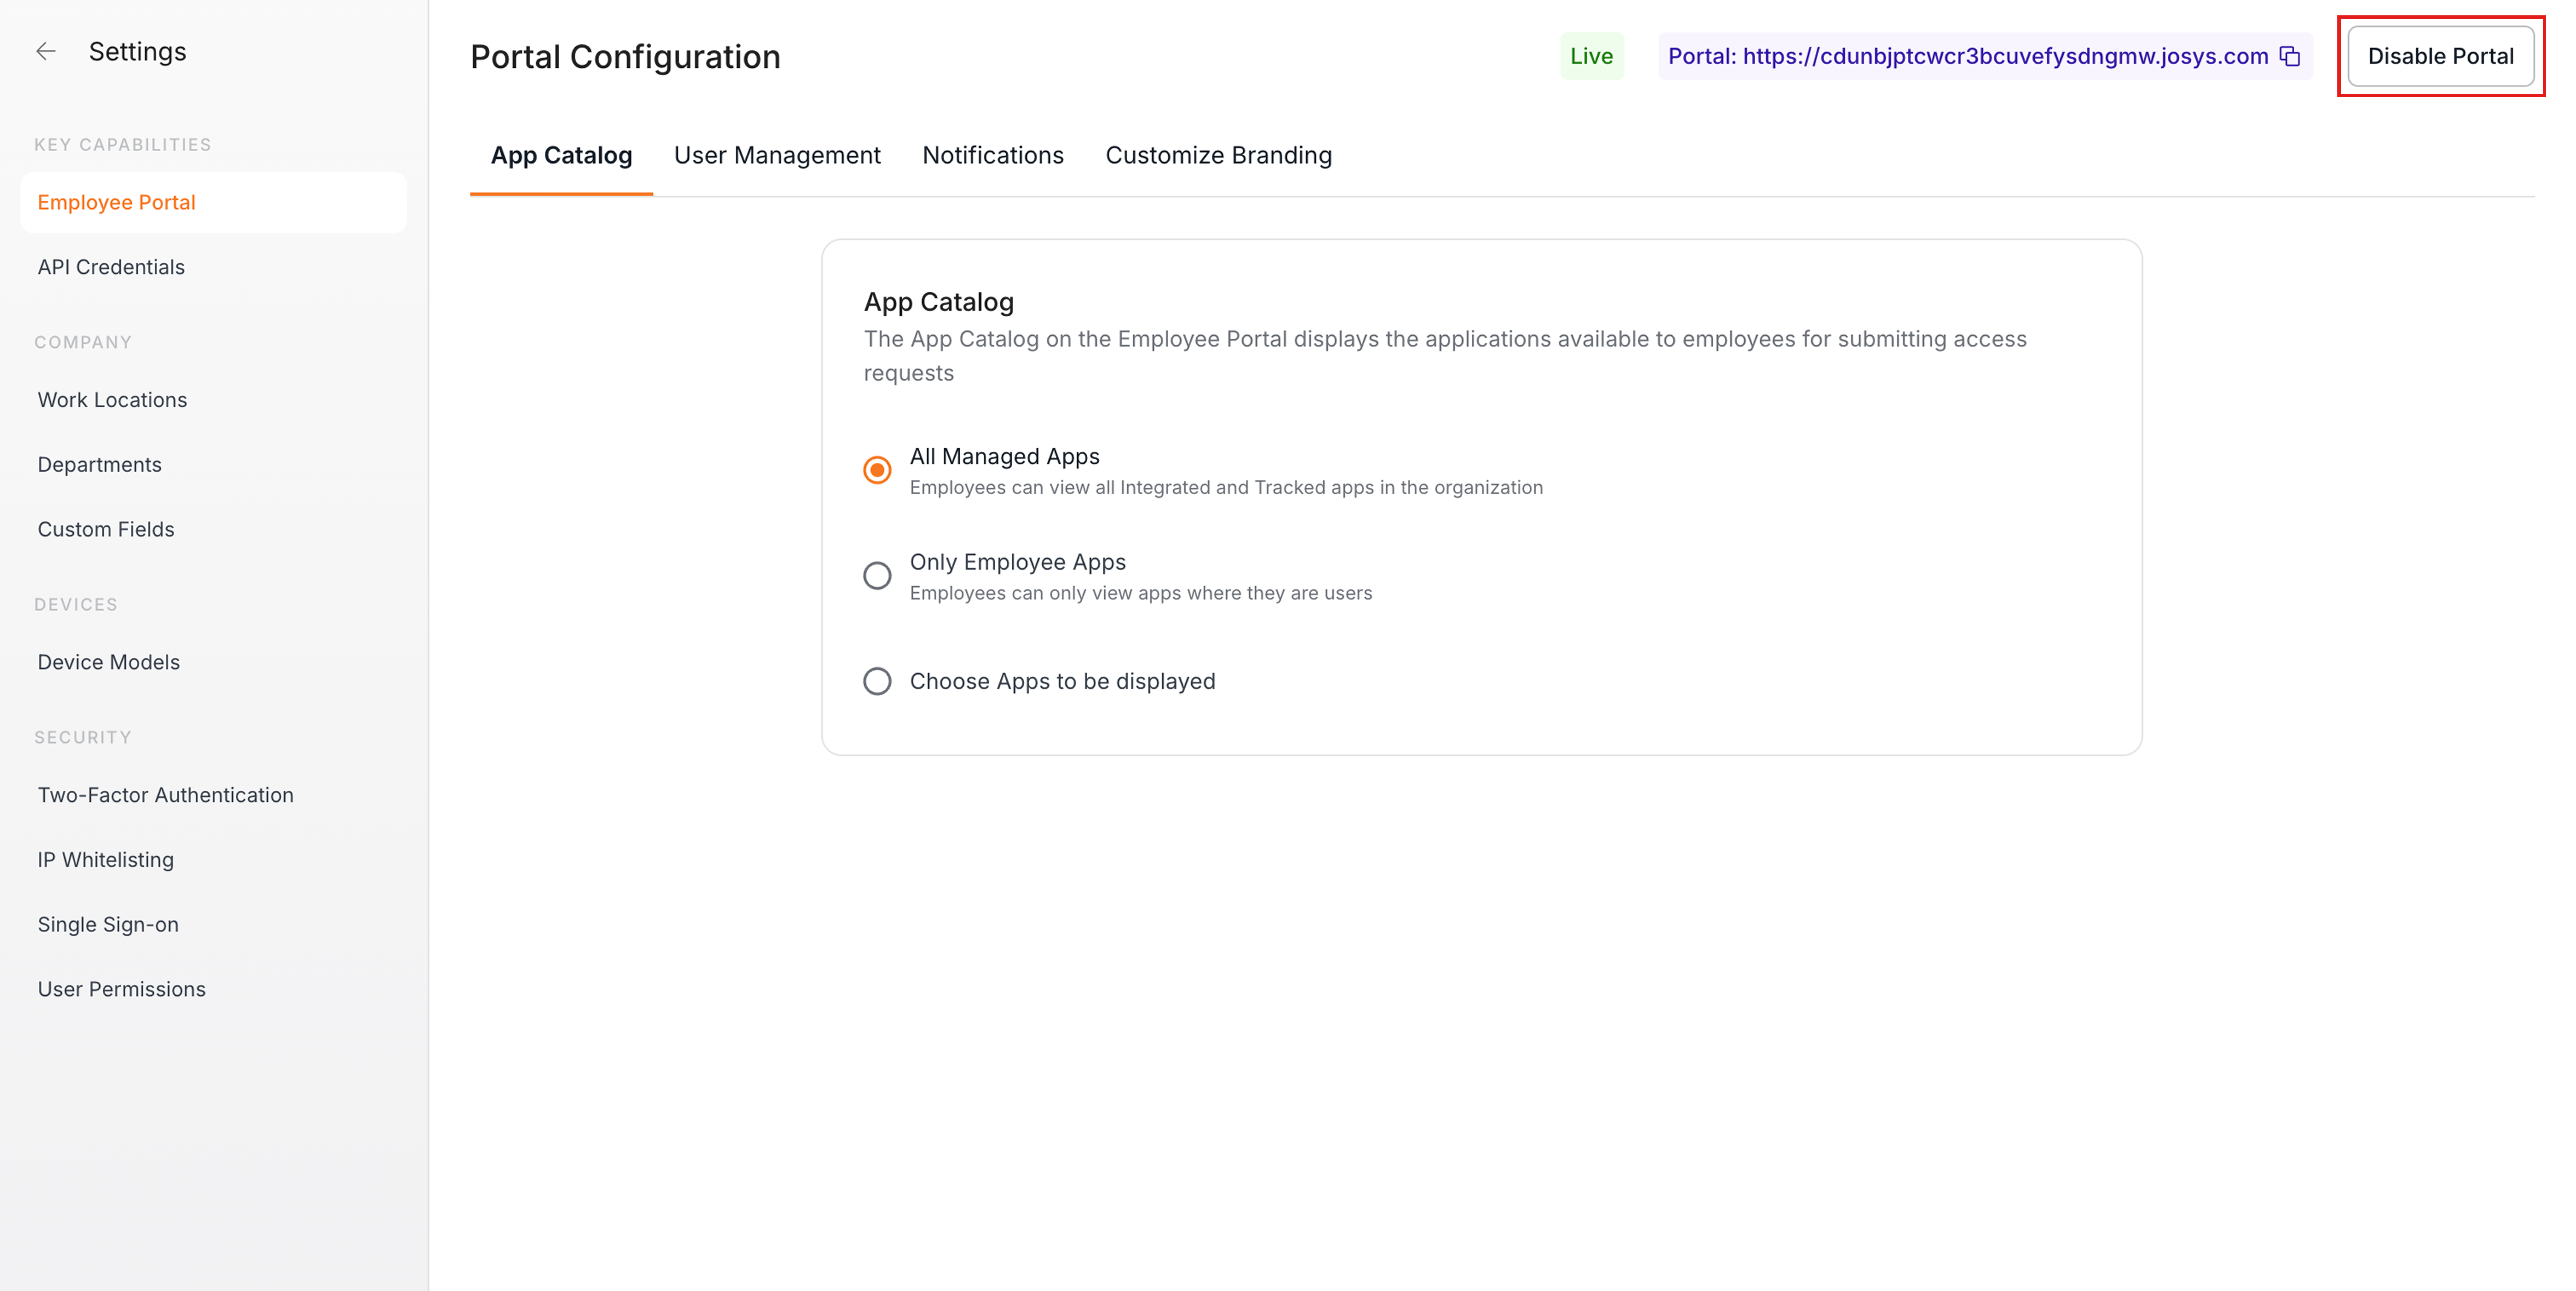2576x1291 pixels.
Task: Click the KEY CAPABILITIES section label
Action: 123,145
